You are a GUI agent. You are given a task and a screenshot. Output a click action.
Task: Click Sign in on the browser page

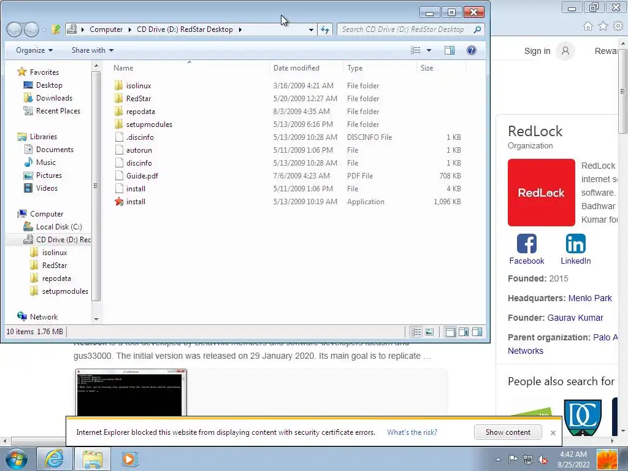[537, 51]
